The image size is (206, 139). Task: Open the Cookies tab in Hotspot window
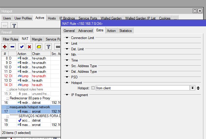[165, 18]
